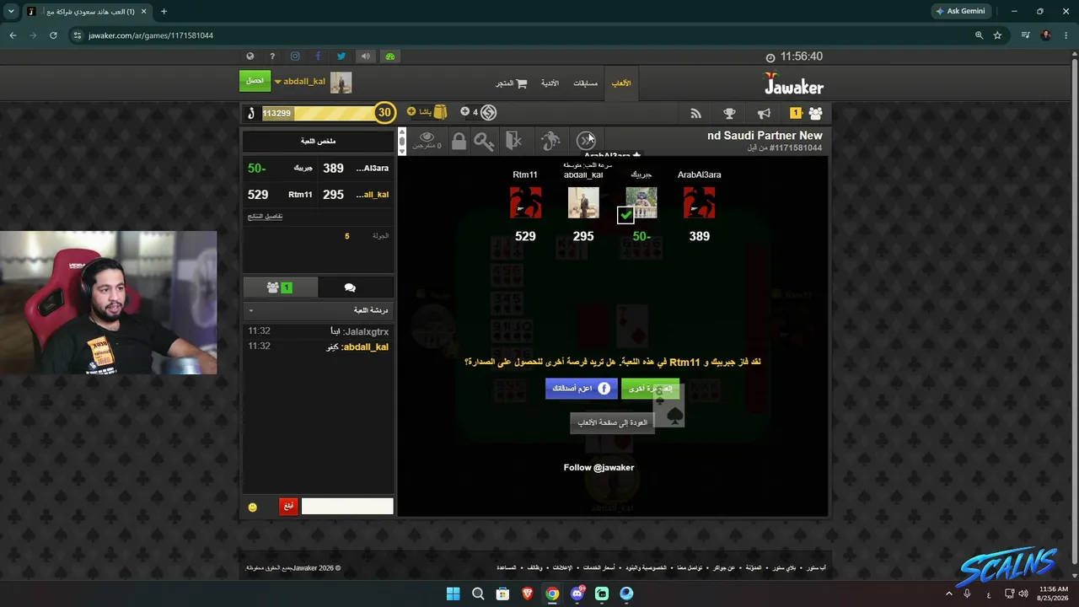This screenshot has height=607, width=1079.
Task: Open Brave browser from taskbar
Action: pos(528,594)
